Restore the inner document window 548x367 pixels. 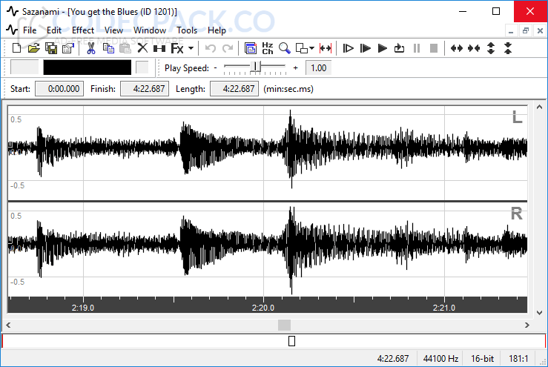pos(525,30)
